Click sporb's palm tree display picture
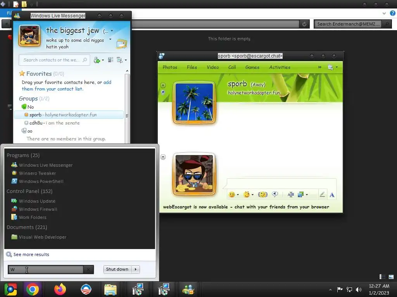 (194, 102)
